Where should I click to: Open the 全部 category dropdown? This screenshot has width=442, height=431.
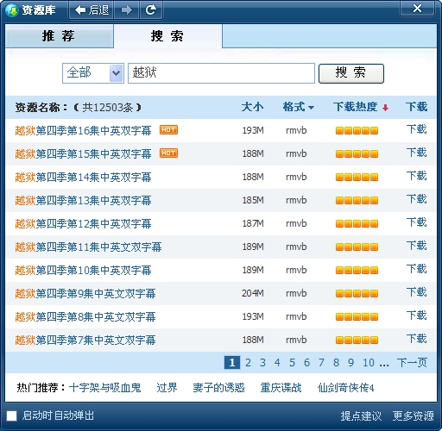pyautogui.click(x=93, y=73)
